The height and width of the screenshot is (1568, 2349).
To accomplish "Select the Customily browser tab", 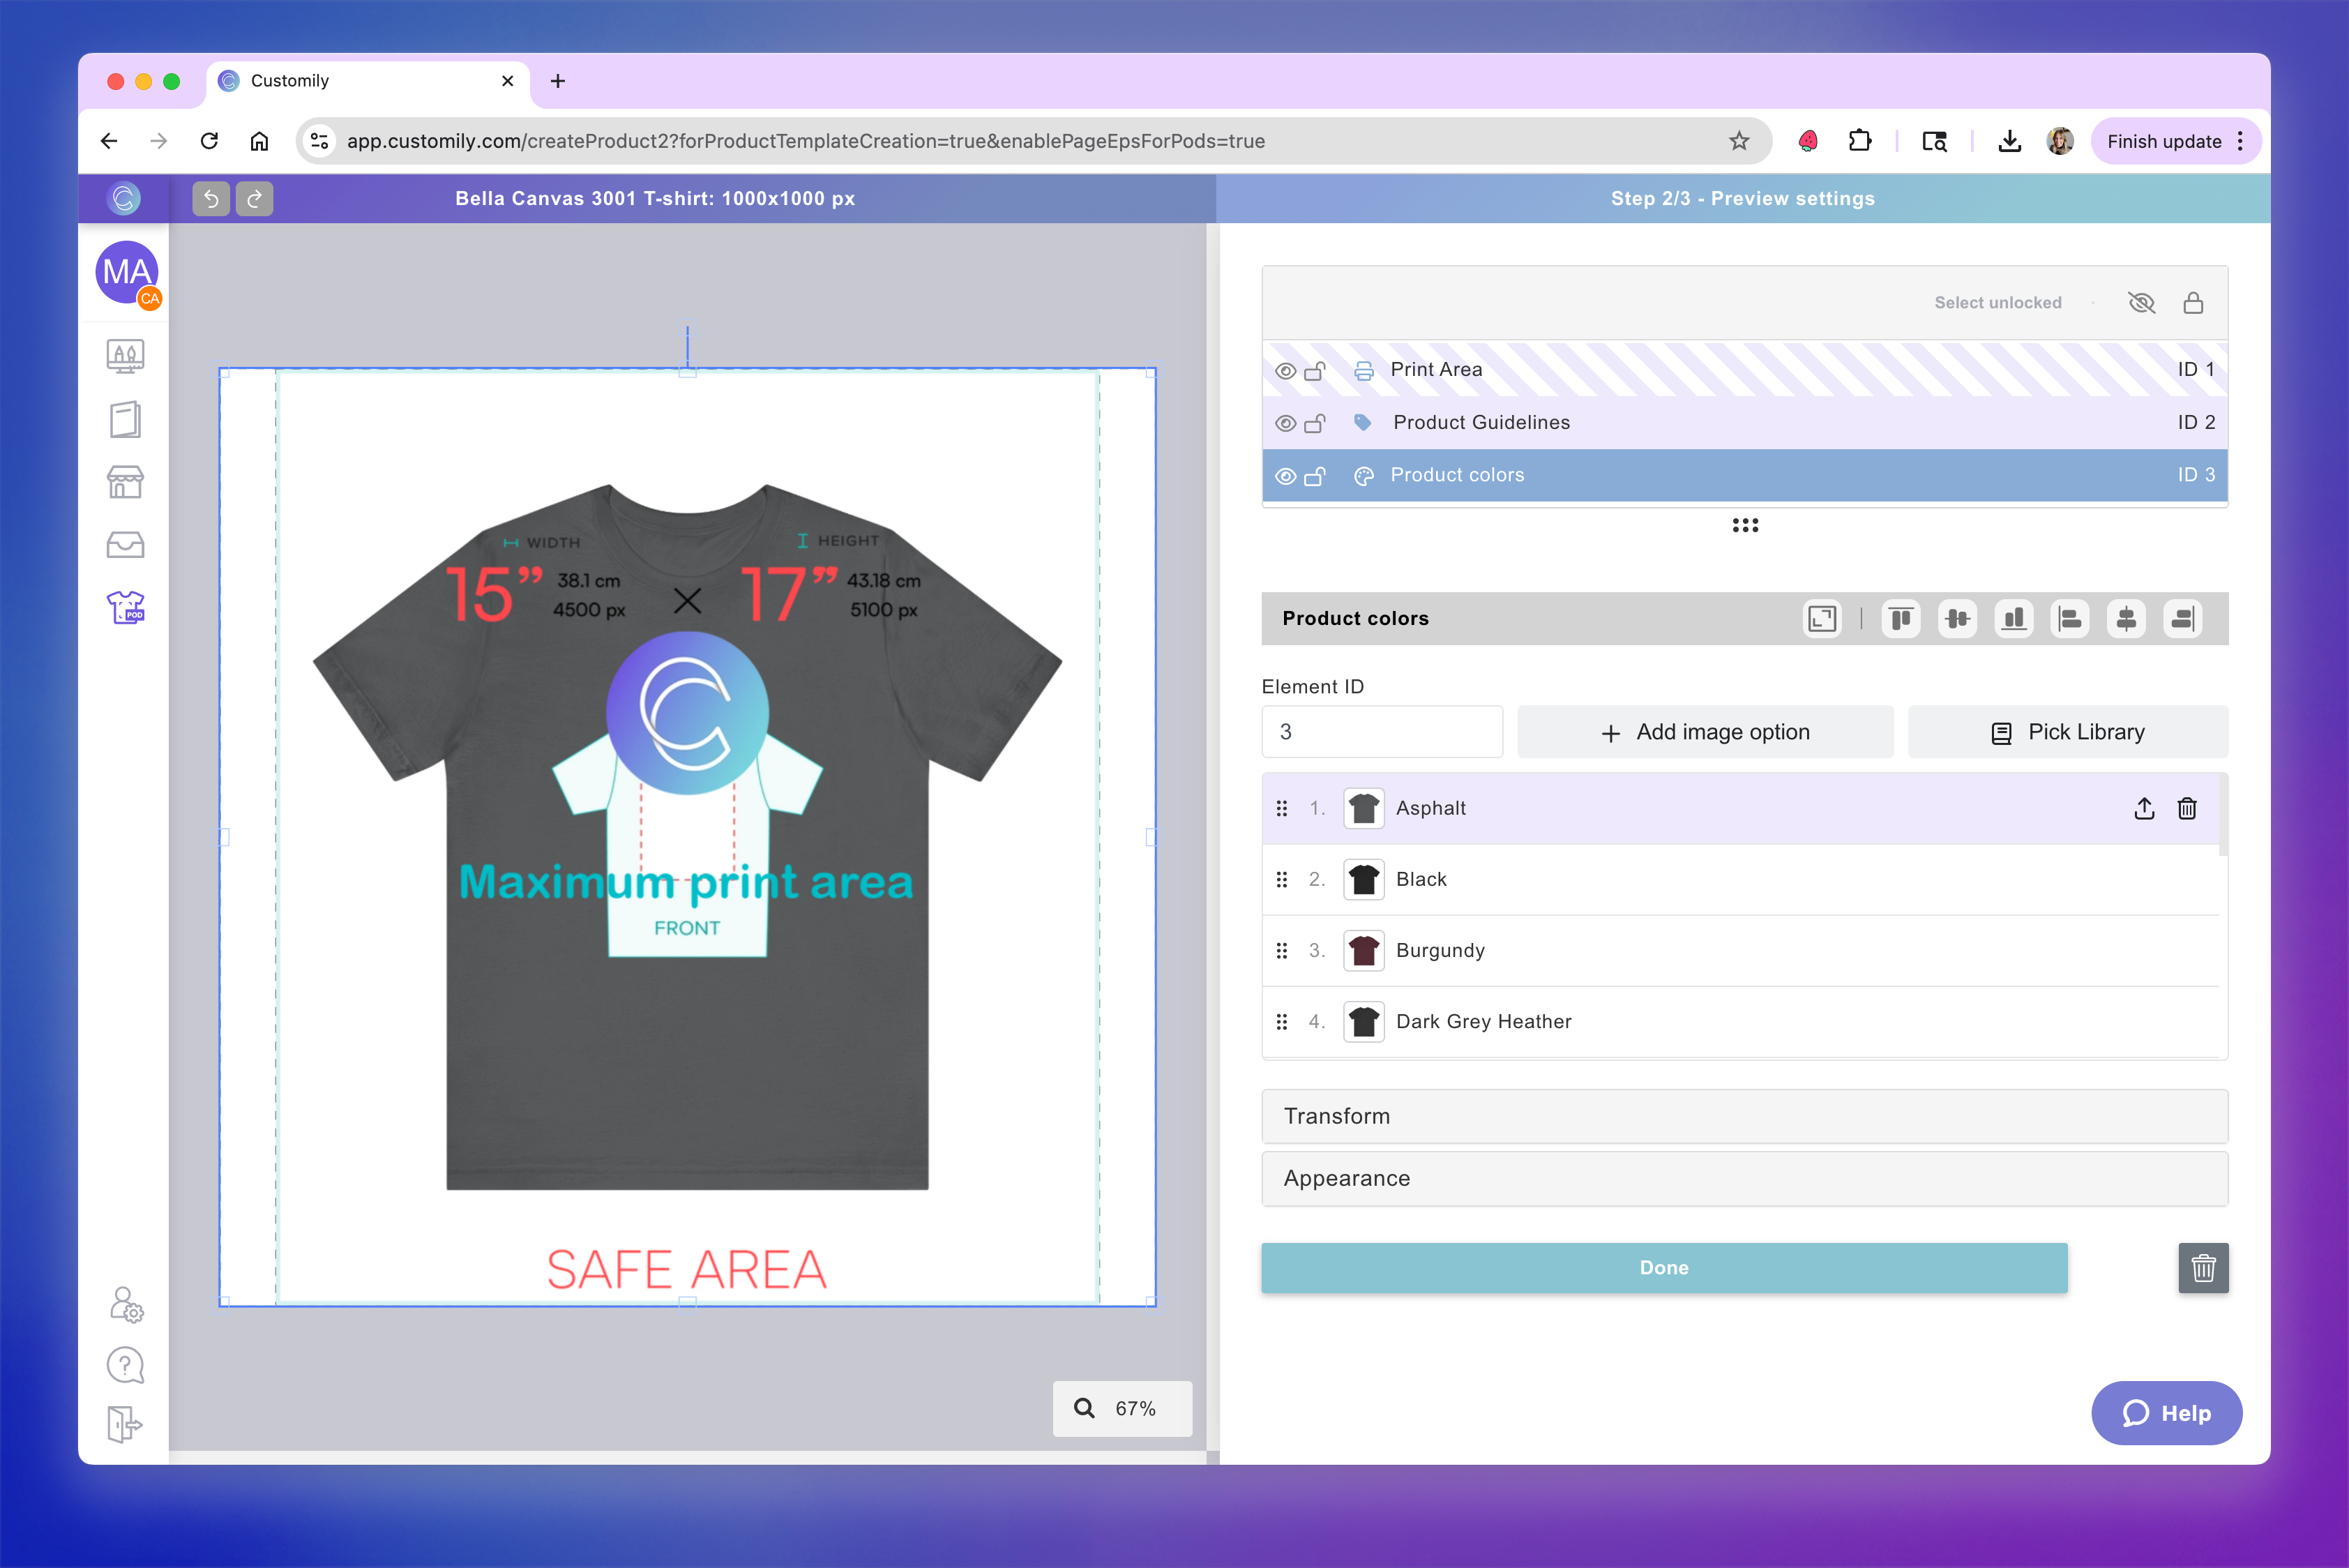I will point(330,81).
